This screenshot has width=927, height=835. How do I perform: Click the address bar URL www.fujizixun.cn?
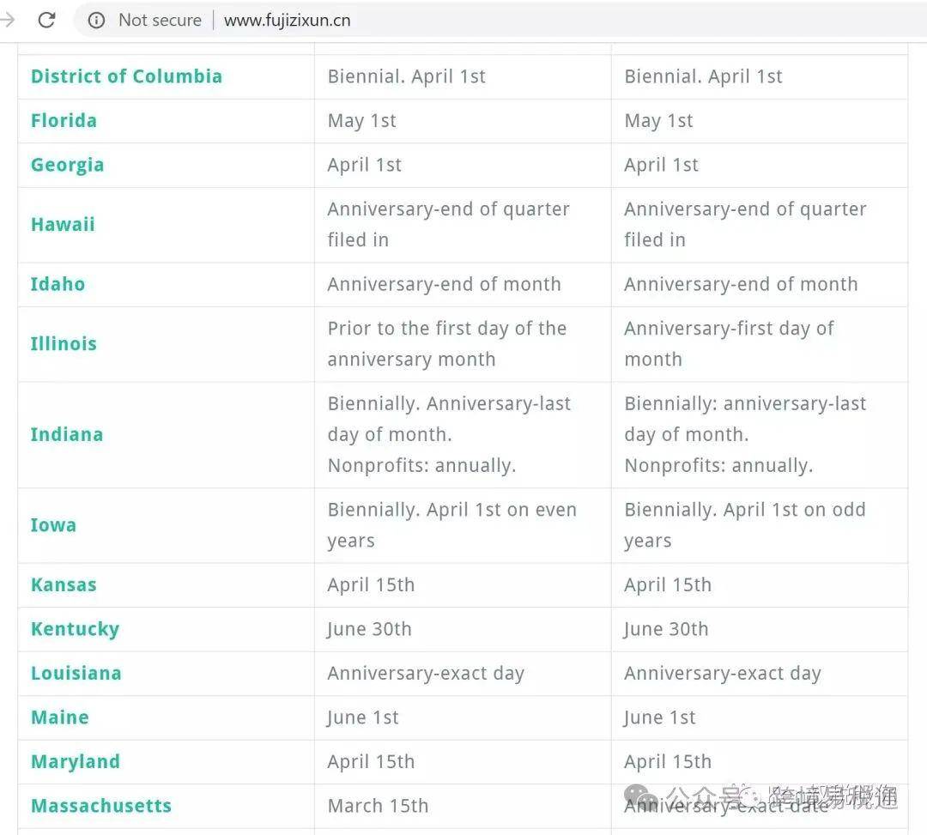pos(288,20)
